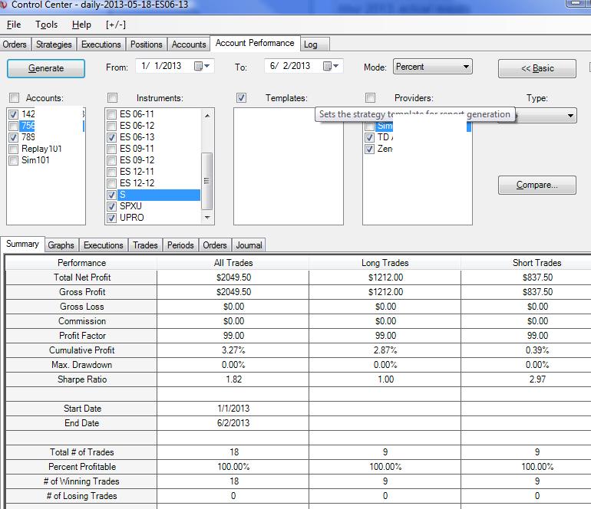Check the ES 06-12 instrument
Screen dimensions: 591x509
(x=111, y=126)
